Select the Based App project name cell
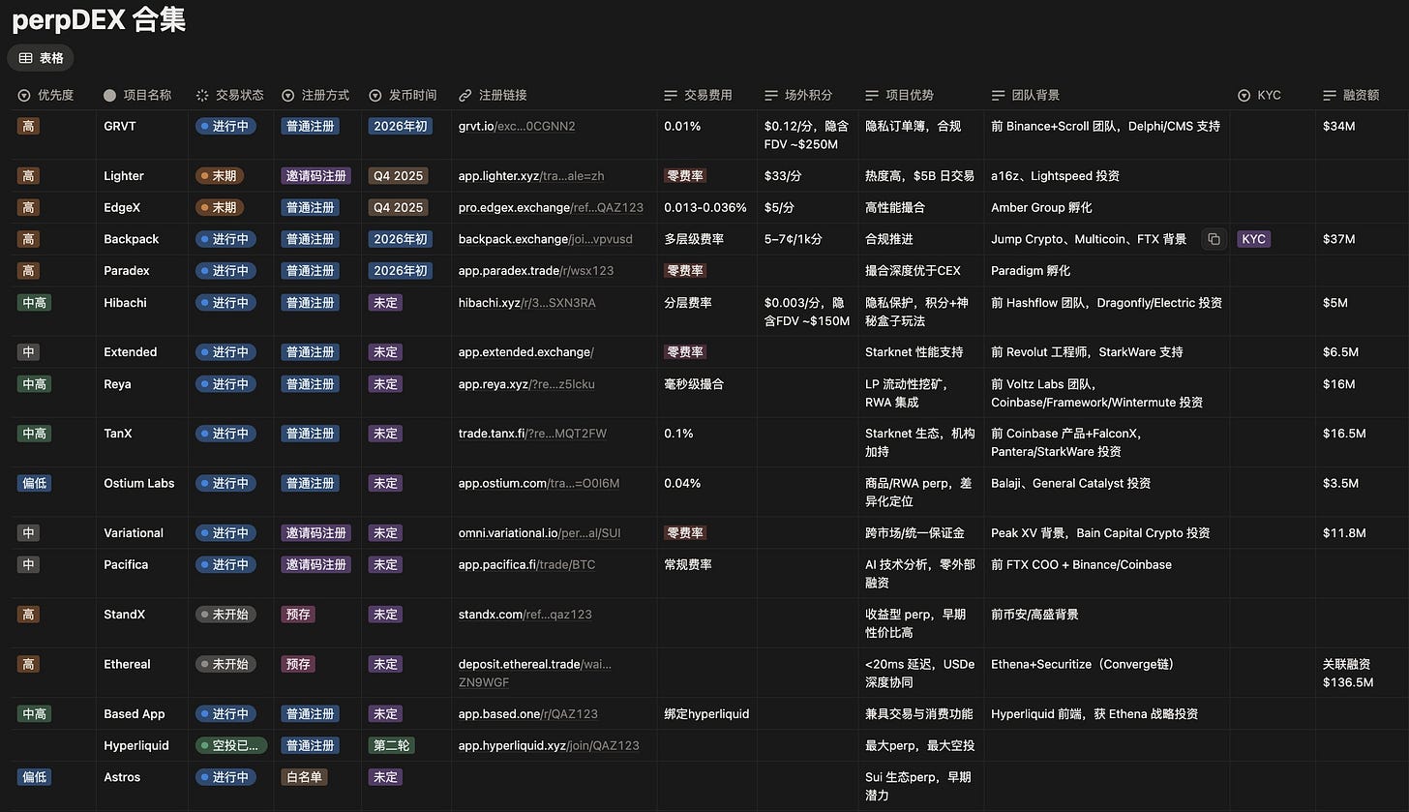This screenshot has width=1409, height=812. [x=142, y=713]
